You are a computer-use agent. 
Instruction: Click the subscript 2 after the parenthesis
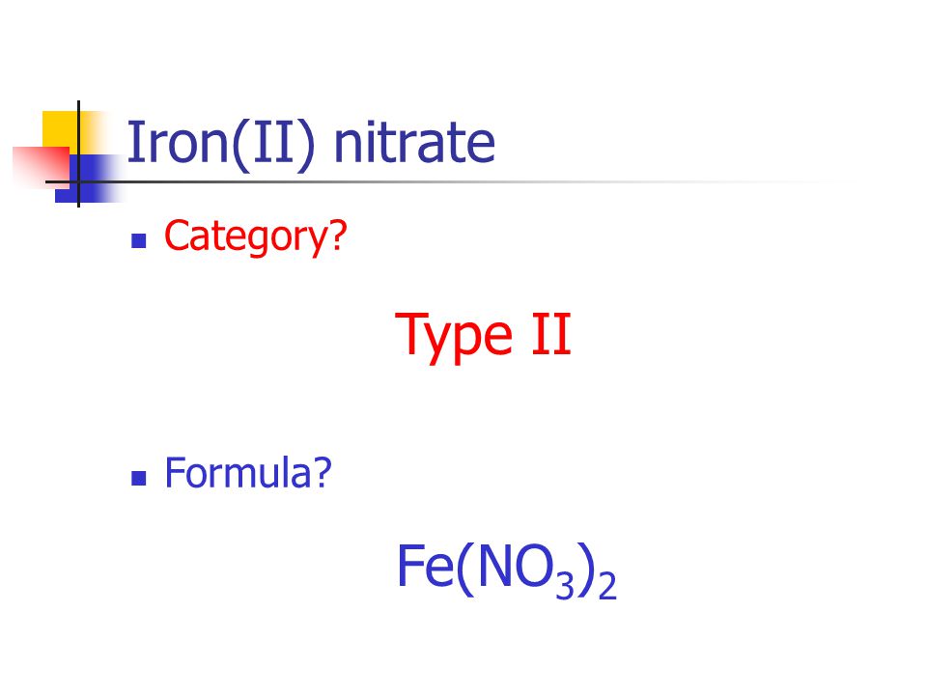click(607, 586)
